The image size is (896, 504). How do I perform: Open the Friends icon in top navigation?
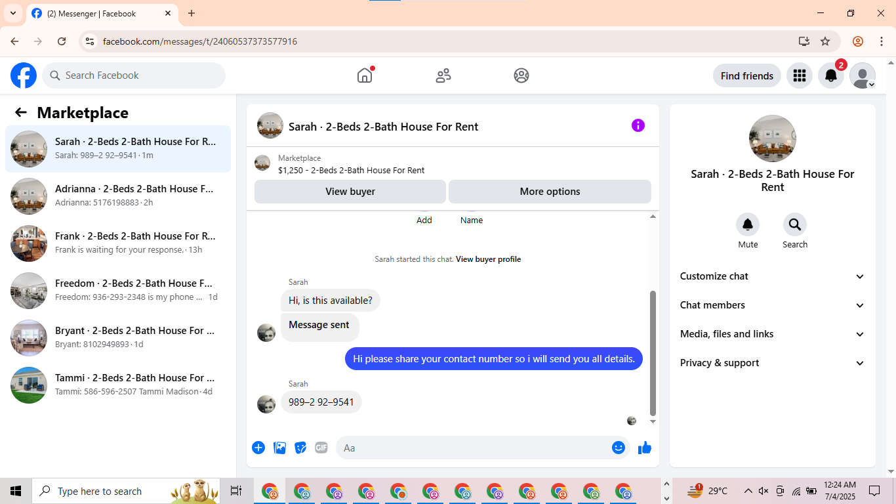(x=443, y=75)
